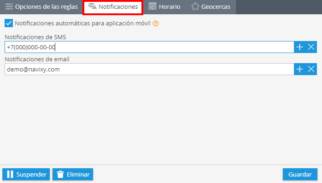The image size is (322, 183).
Task: Click the trash can icon on the Eliminar button
Action: coord(60,174)
